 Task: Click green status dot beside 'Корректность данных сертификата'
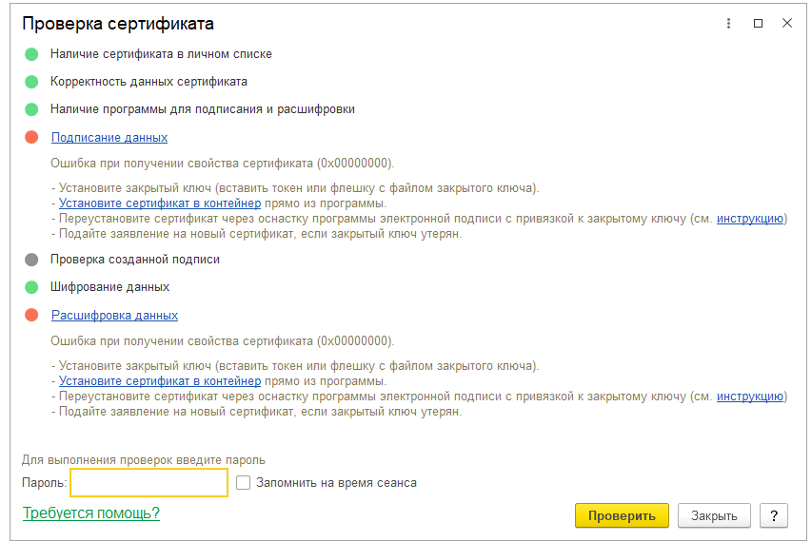pyautogui.click(x=31, y=82)
